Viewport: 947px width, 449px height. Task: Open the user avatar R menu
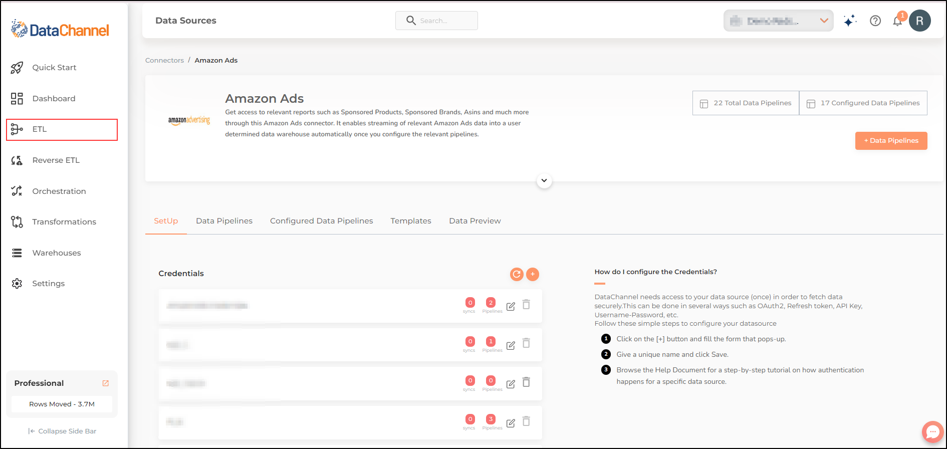click(x=920, y=21)
